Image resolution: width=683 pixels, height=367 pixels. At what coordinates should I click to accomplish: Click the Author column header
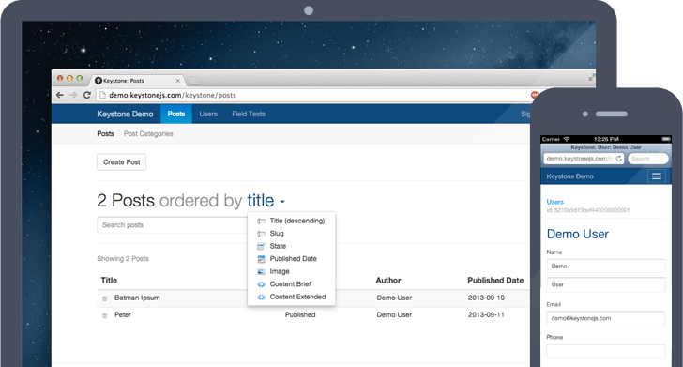(388, 281)
